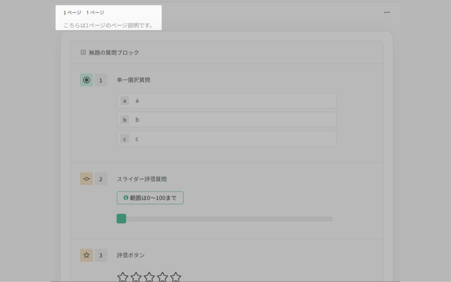Click the slider rating track
451x282 pixels.
(225, 219)
